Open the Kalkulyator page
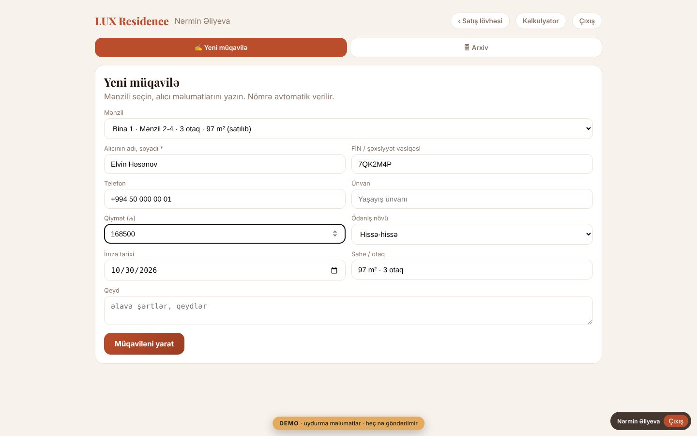The height and width of the screenshot is (436, 697). [541, 21]
